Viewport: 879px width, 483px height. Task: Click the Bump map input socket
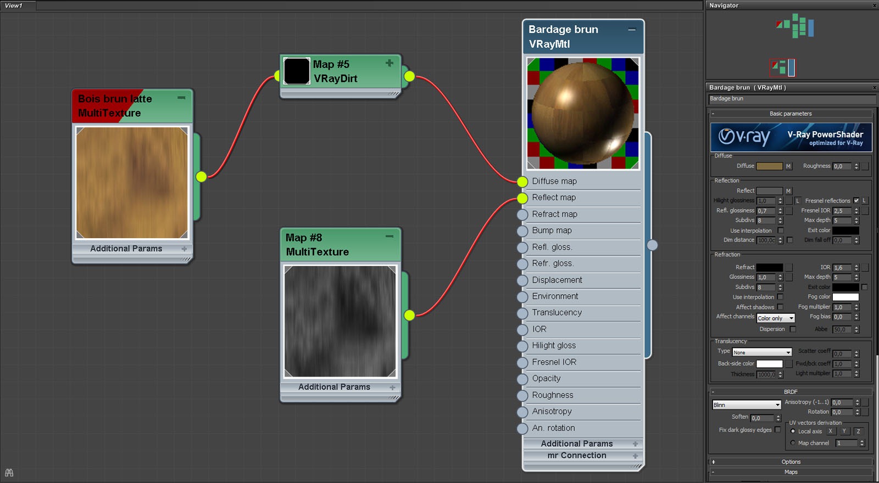point(522,231)
